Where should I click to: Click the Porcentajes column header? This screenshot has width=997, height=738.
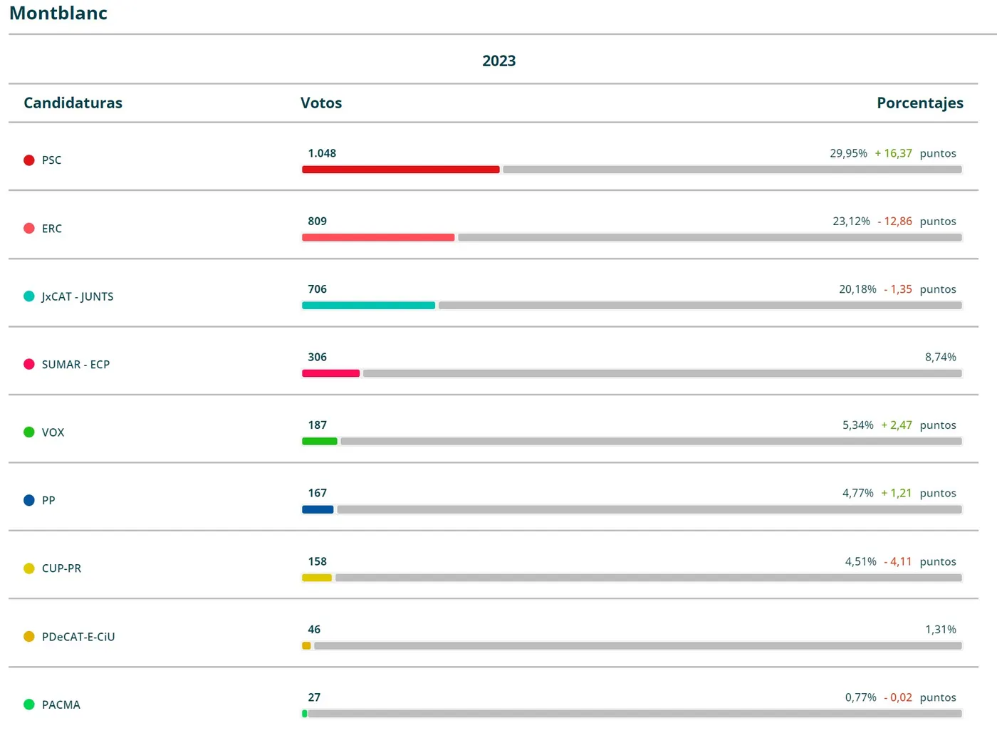click(x=920, y=103)
